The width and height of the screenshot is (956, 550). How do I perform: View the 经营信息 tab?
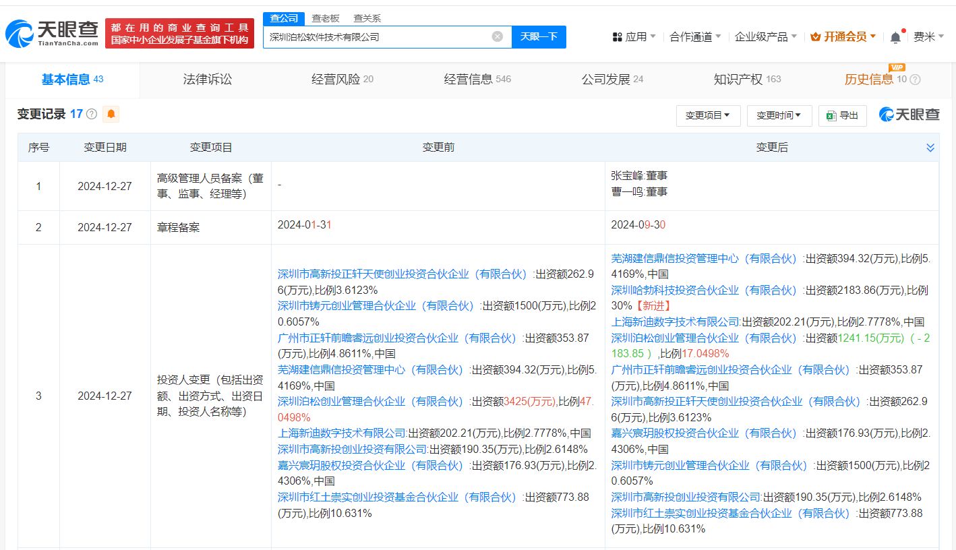477,80
